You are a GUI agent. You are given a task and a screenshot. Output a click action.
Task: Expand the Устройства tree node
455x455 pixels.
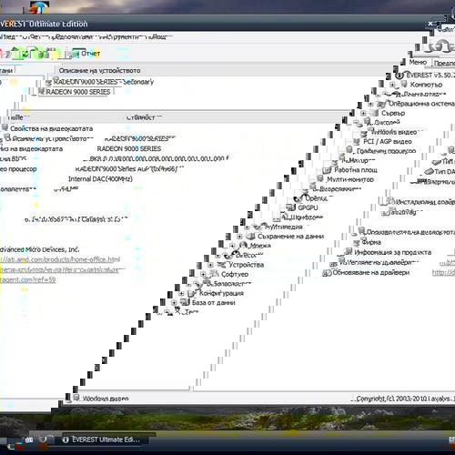[210, 265]
